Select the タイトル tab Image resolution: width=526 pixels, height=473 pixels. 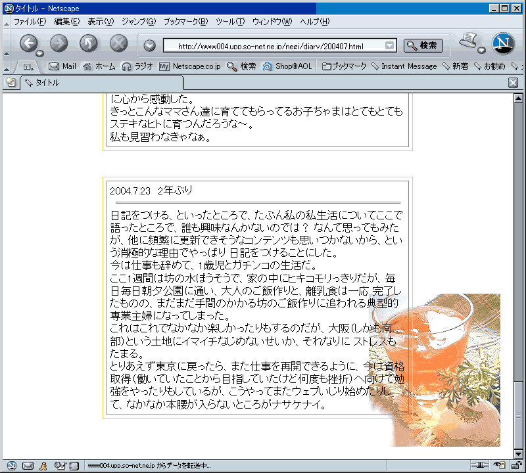102,83
